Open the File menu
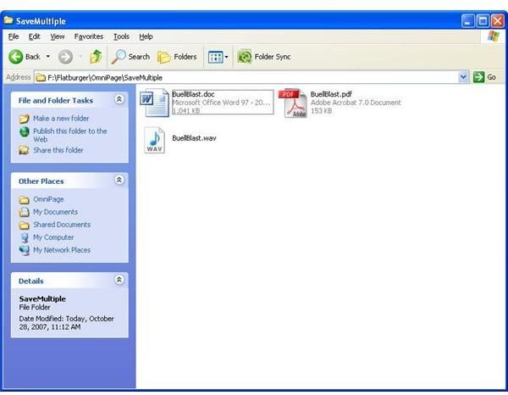508x395 pixels. (14, 36)
